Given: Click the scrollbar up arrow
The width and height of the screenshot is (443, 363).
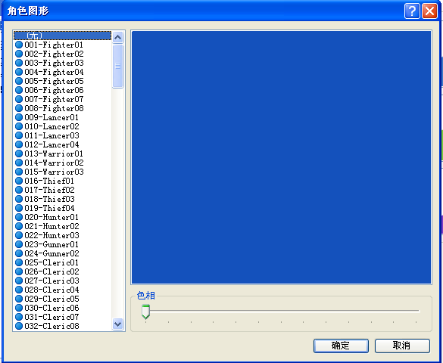Looking at the screenshot, I should click(x=118, y=37).
